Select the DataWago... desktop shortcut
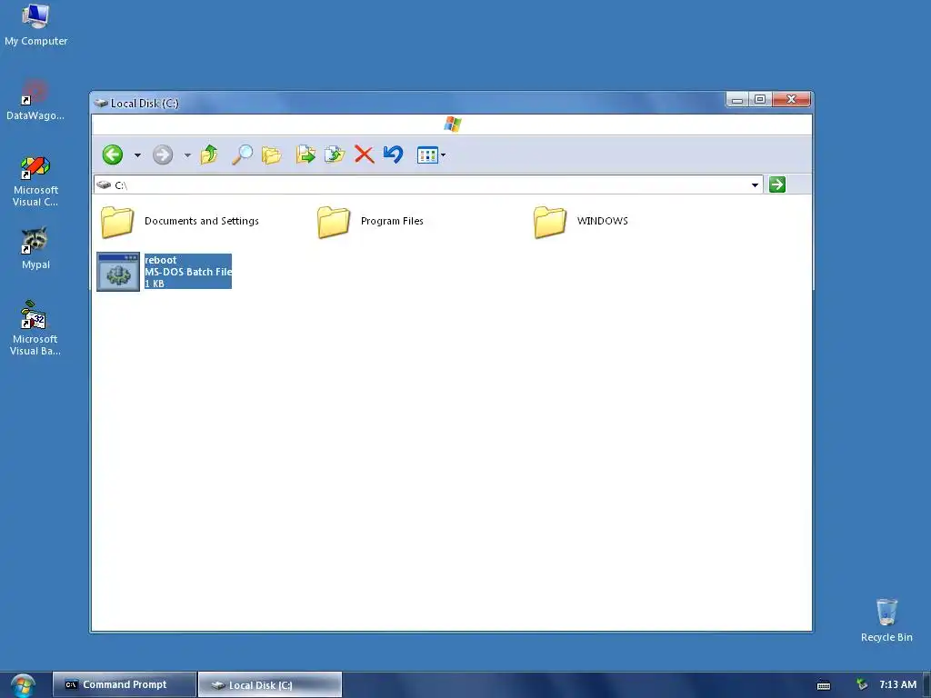The width and height of the screenshot is (931, 698). pyautogui.click(x=35, y=100)
